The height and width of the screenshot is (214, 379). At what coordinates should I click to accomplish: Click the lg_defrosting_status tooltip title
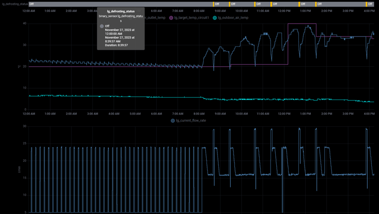[121, 10]
